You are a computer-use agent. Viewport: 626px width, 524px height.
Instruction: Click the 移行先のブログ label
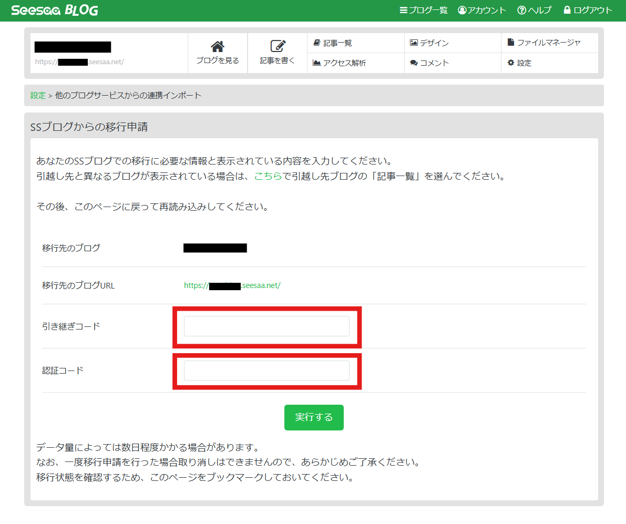(x=71, y=248)
